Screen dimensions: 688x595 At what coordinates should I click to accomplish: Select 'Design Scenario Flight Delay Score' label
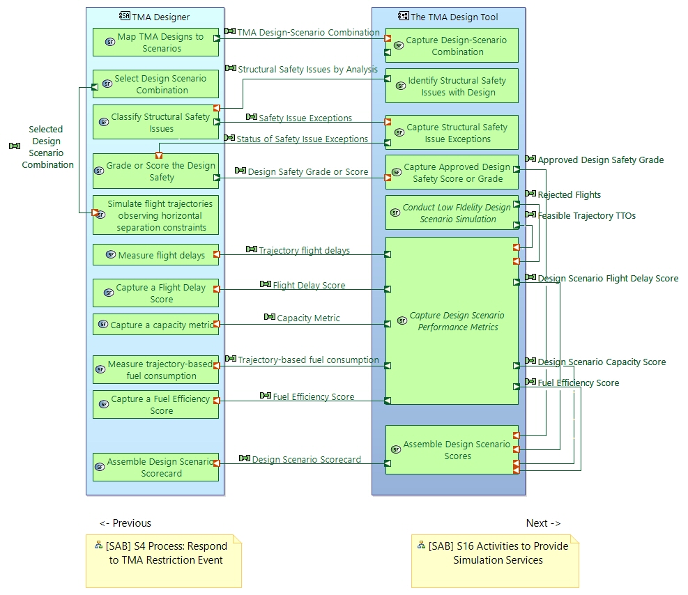[608, 279]
